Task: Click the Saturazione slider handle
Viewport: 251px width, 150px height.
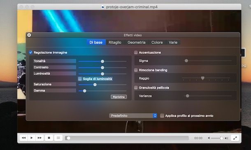Action: 95,85
